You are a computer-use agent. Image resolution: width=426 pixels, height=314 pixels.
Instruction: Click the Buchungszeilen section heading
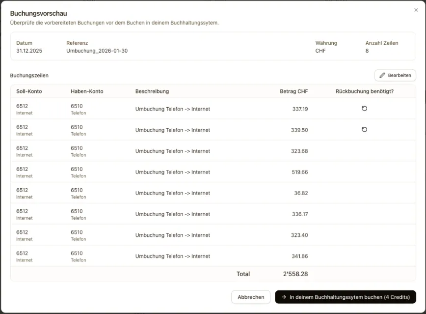point(29,75)
